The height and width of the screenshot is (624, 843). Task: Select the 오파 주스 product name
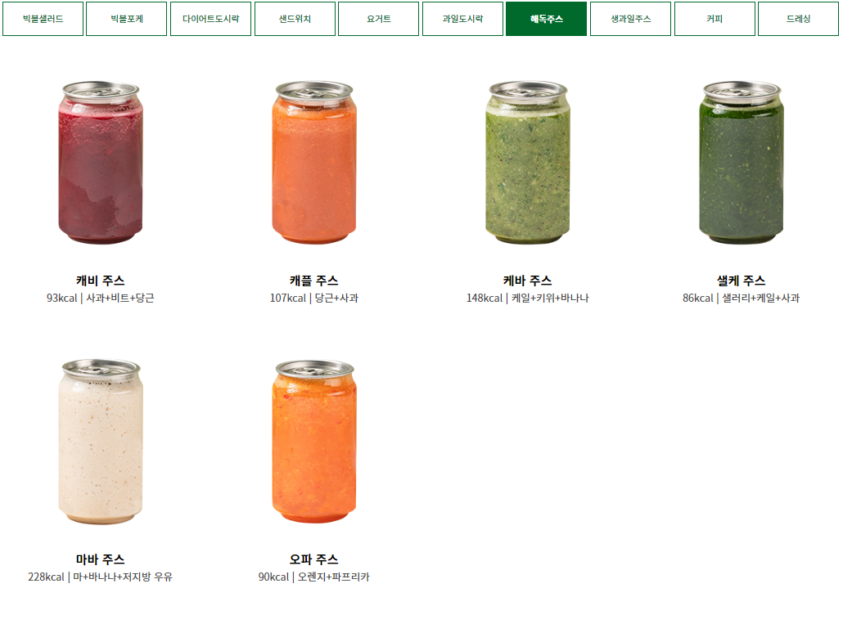click(314, 559)
